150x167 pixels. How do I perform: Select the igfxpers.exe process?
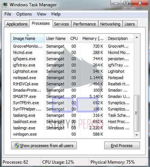click(72, 59)
